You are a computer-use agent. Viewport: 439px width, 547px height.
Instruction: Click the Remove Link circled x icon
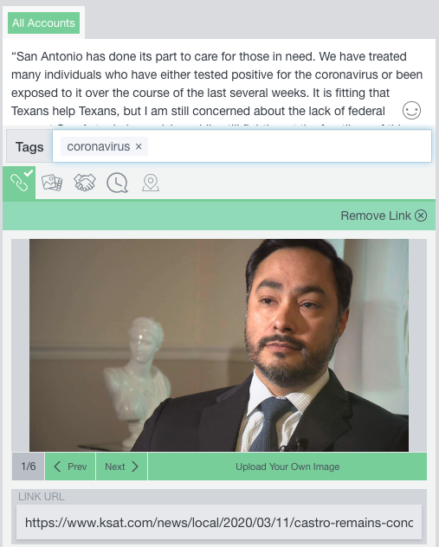coord(421,216)
